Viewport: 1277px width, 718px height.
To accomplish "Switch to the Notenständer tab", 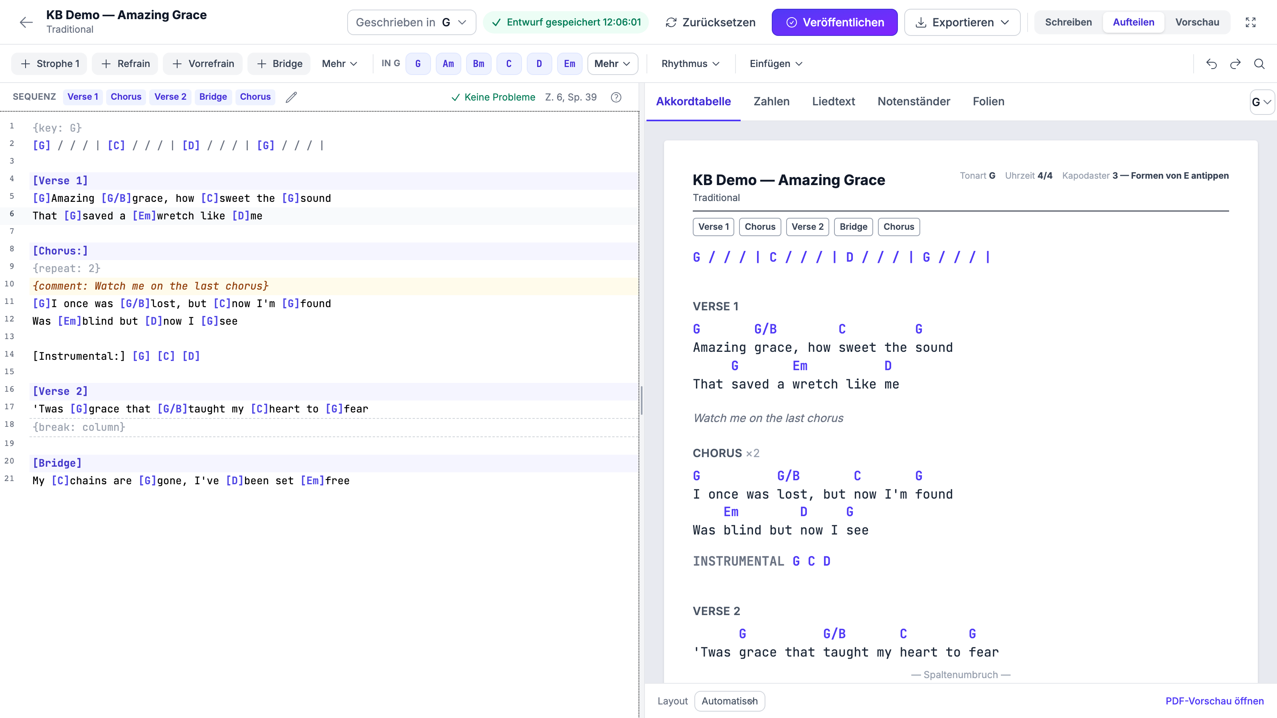I will point(913,102).
